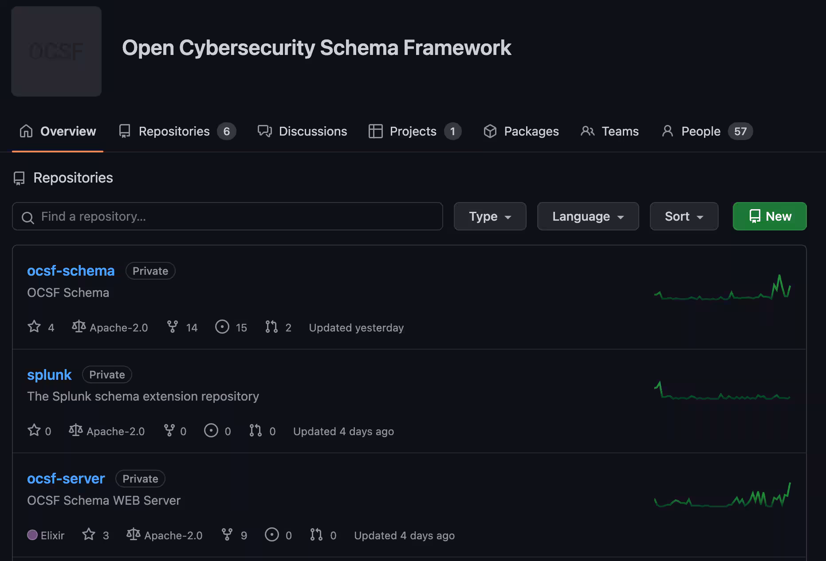Viewport: 826px width, 561px height.
Task: Expand the Language filter dropdown
Action: (x=588, y=216)
